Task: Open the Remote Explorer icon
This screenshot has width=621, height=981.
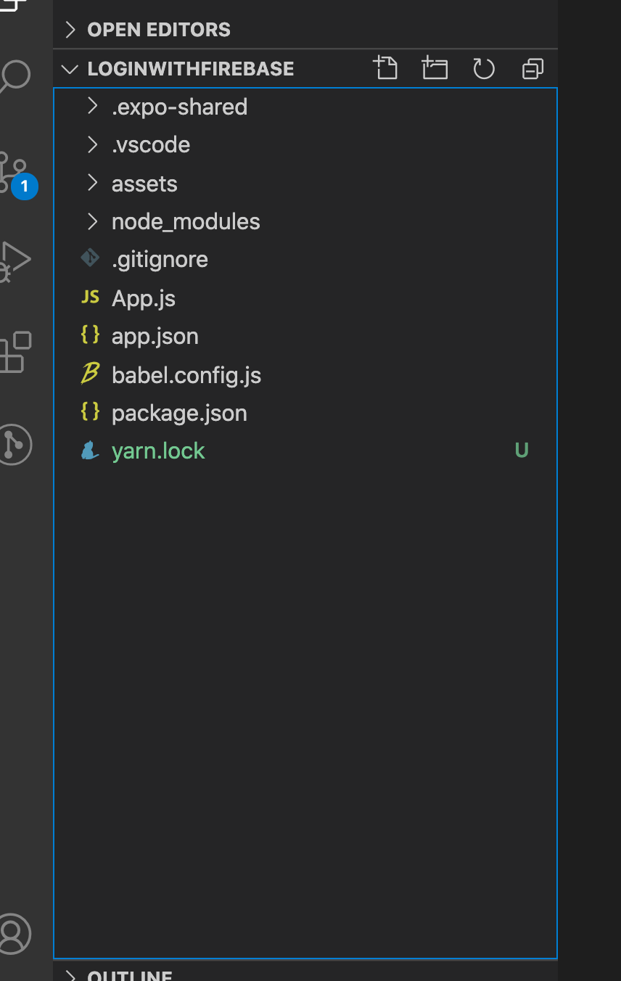Action: coord(15,445)
